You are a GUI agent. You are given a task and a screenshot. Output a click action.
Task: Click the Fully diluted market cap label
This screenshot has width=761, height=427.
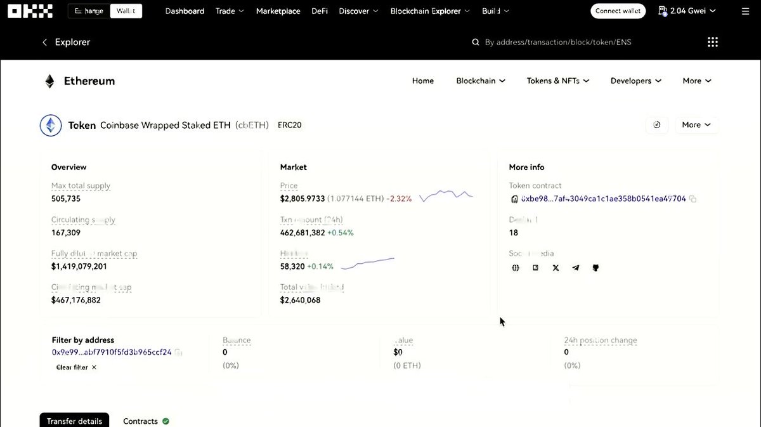coord(94,254)
